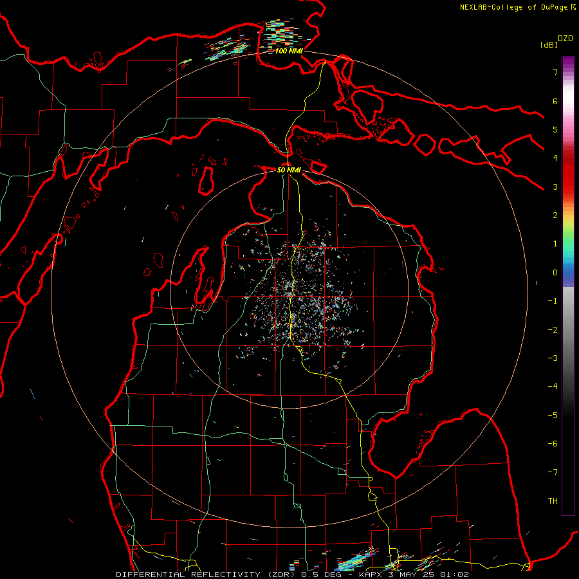
Task: Select the 2 tick on the color scale
Action: click(555, 216)
